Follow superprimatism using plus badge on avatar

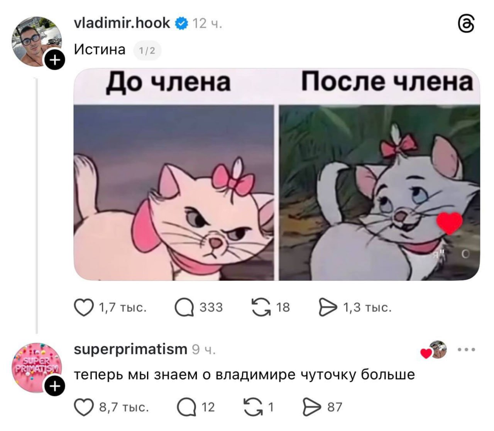pyautogui.click(x=56, y=387)
